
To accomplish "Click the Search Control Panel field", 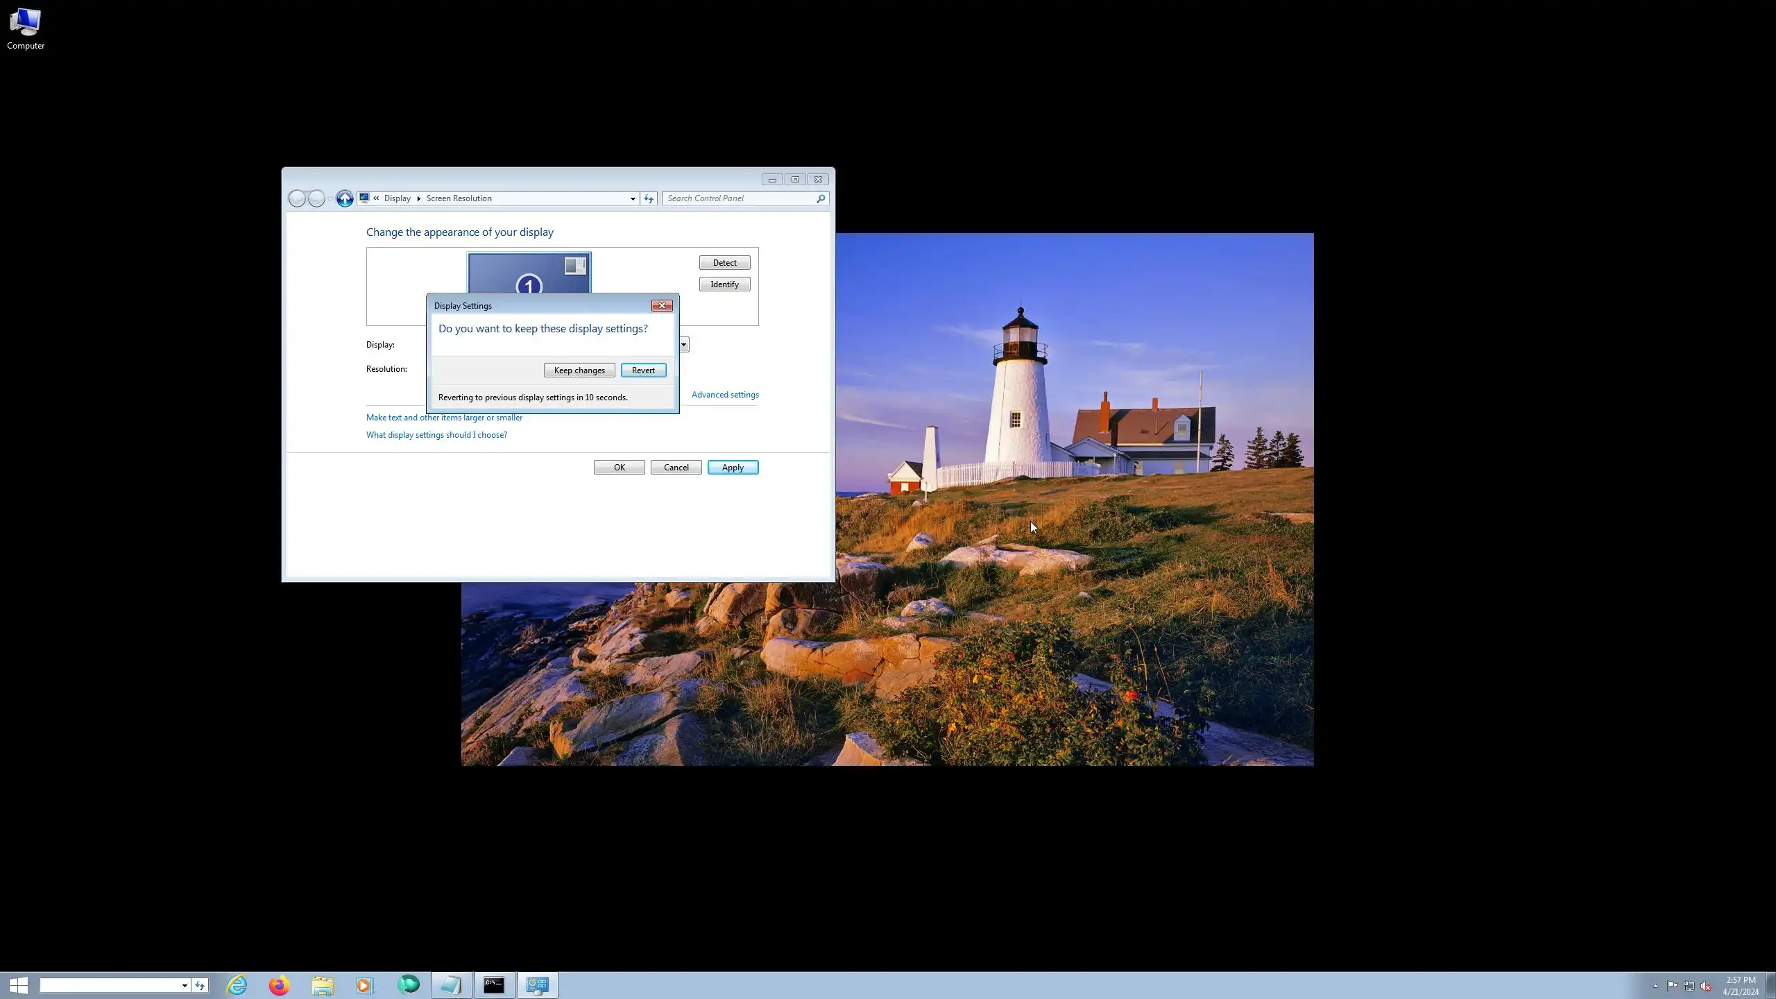I will coord(739,198).
